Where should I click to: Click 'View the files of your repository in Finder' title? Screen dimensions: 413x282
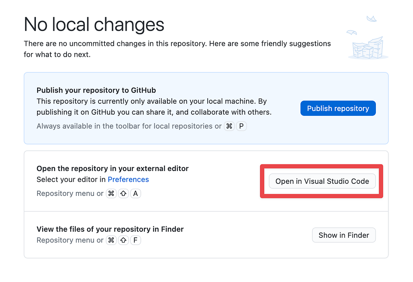click(110, 229)
